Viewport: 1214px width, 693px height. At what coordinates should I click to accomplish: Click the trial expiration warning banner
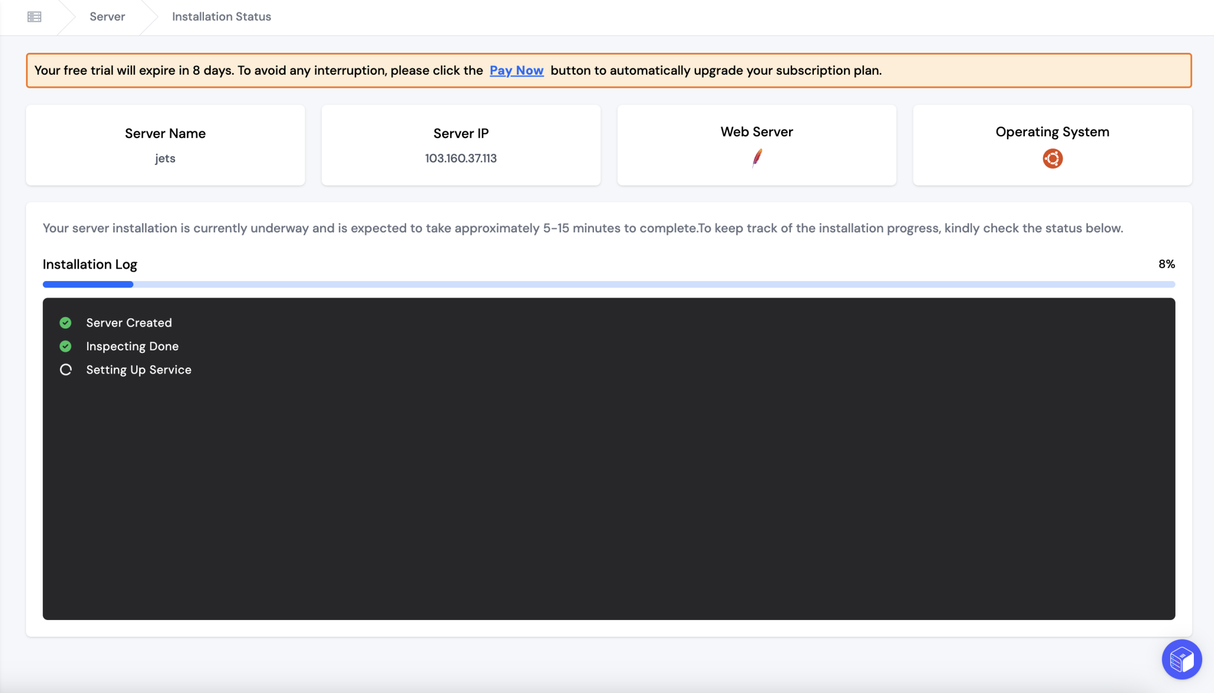(x=608, y=70)
